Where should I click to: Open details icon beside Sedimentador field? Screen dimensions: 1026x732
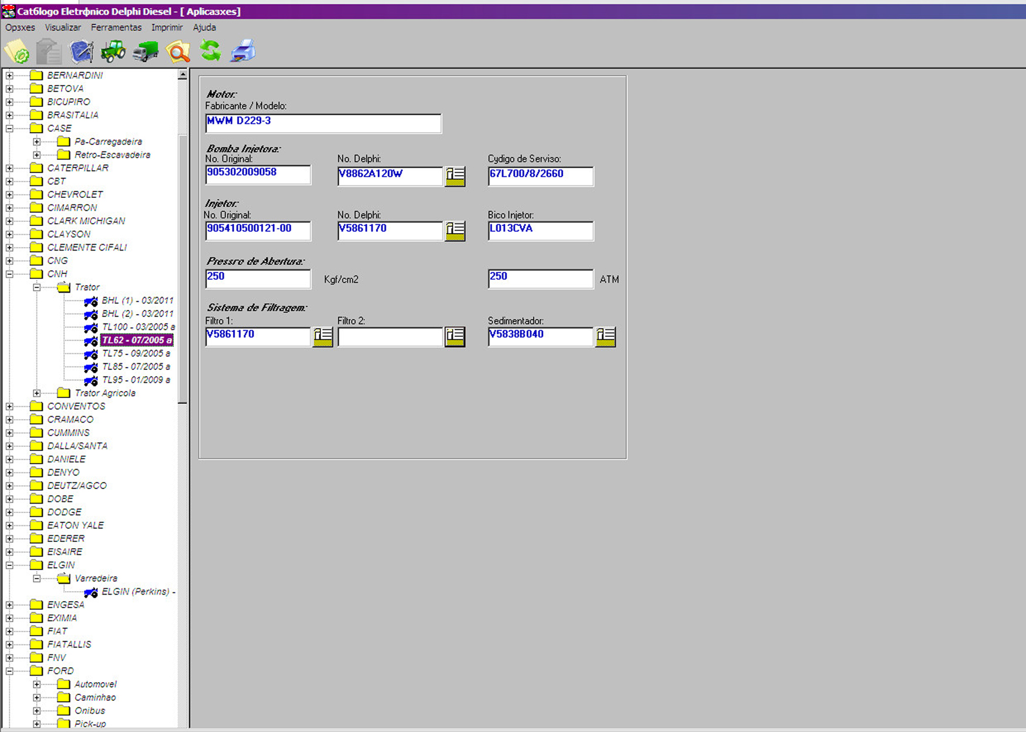click(605, 337)
